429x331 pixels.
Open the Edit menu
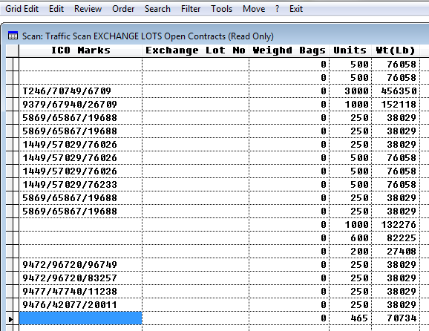56,9
